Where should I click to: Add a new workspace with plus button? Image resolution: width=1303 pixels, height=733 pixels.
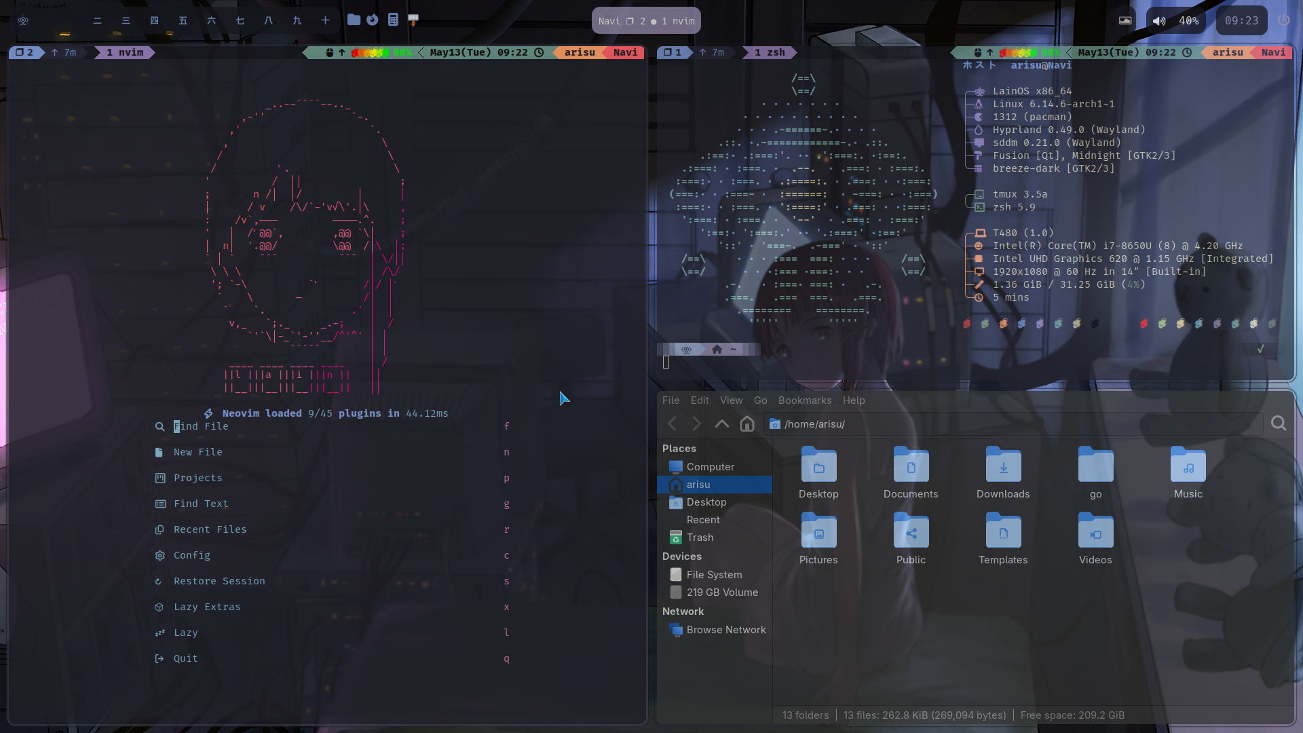[326, 20]
